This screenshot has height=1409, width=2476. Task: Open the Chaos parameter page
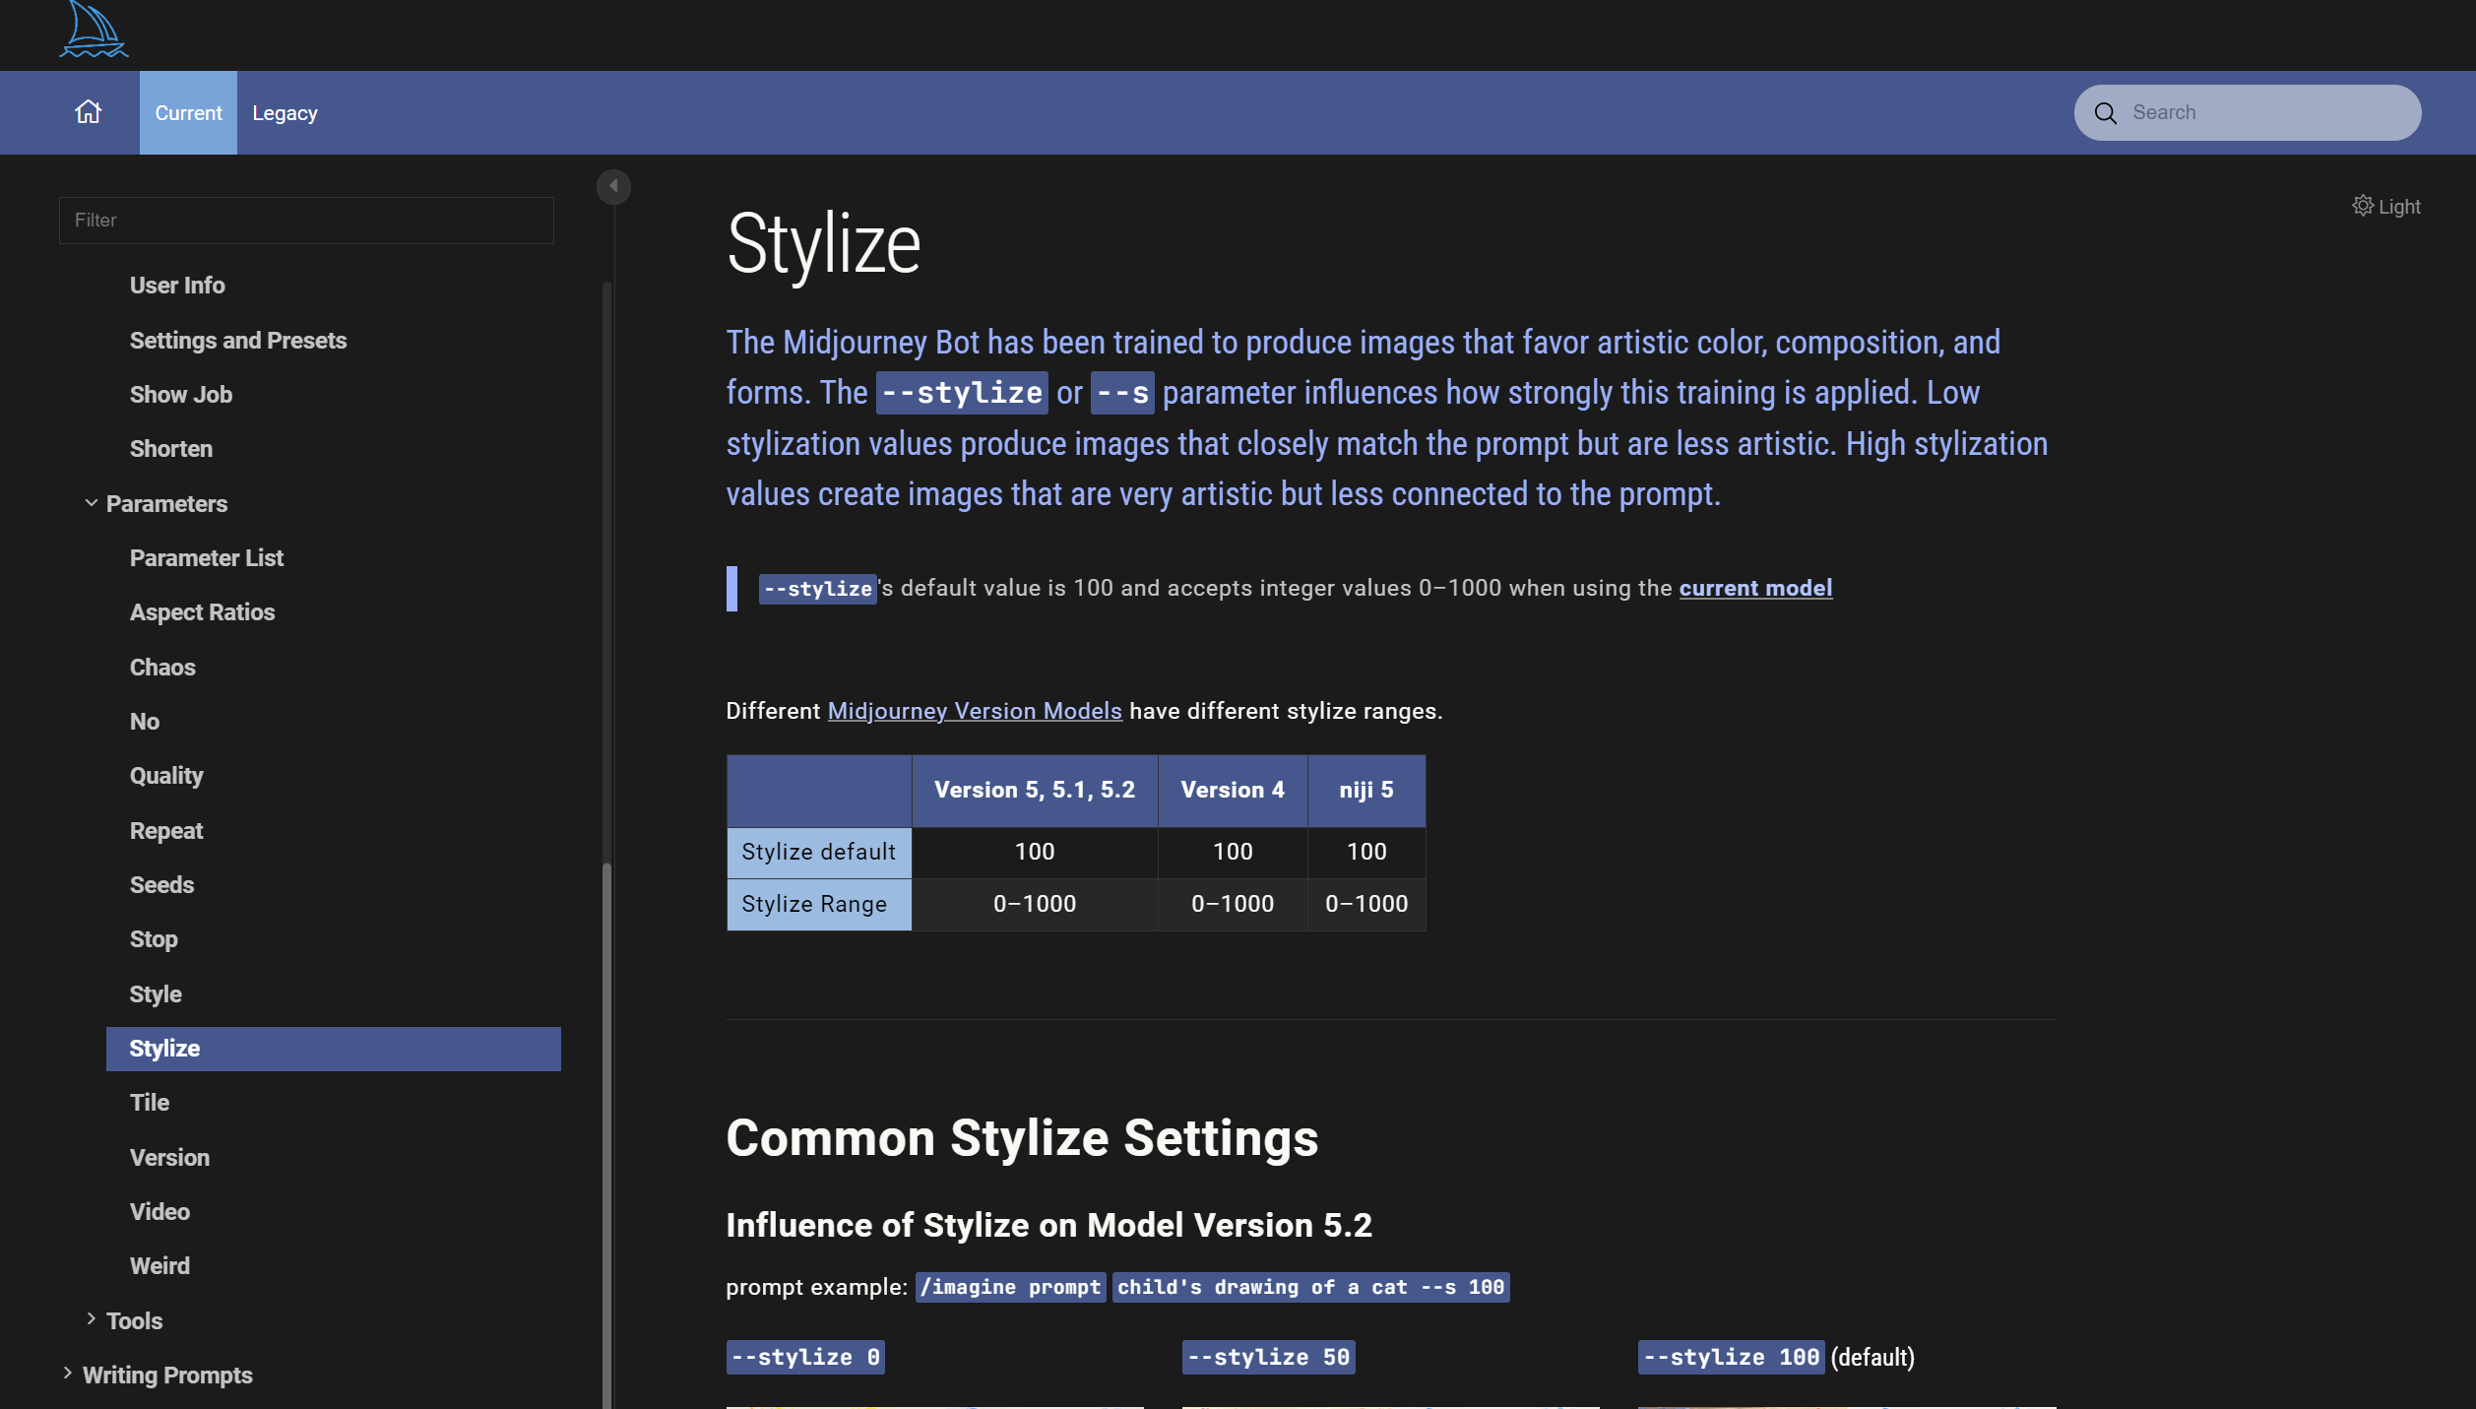[x=162, y=668]
